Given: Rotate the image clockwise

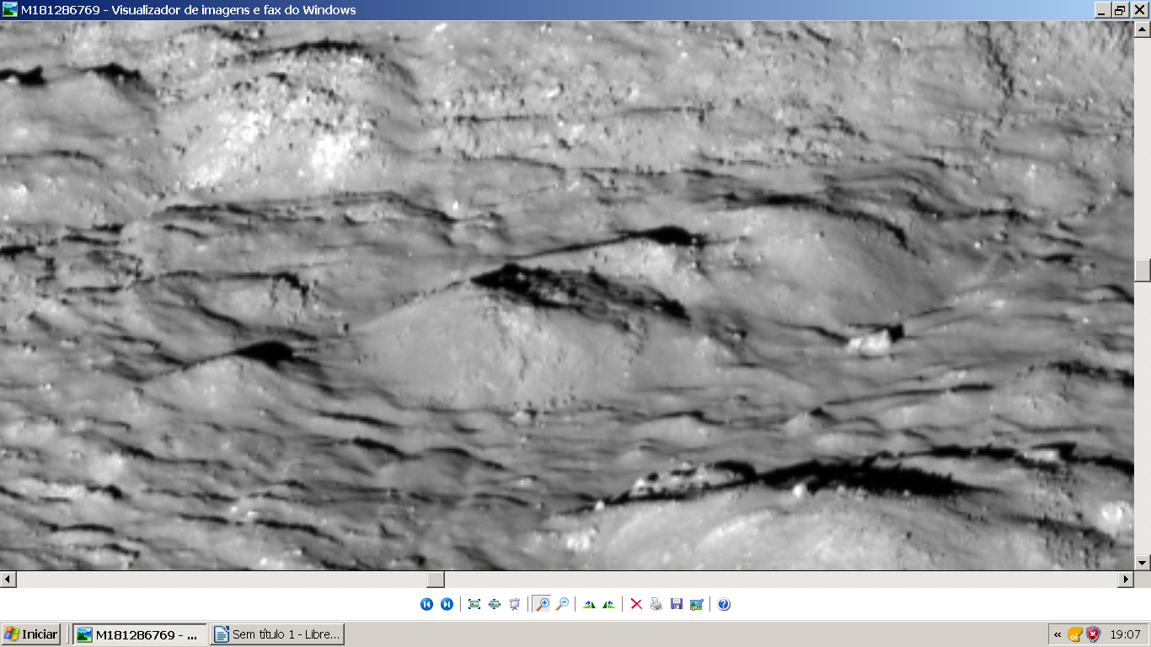Looking at the screenshot, I should point(589,604).
